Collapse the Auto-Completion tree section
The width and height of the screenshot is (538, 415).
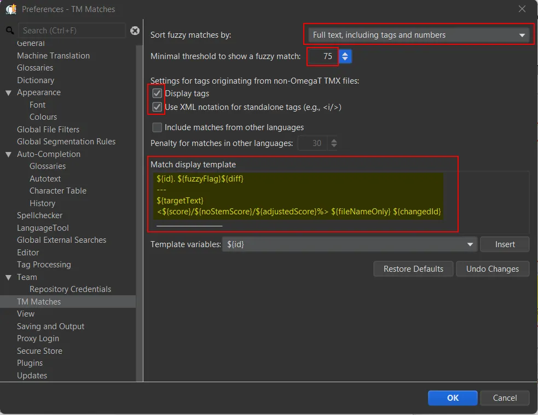[9, 155]
